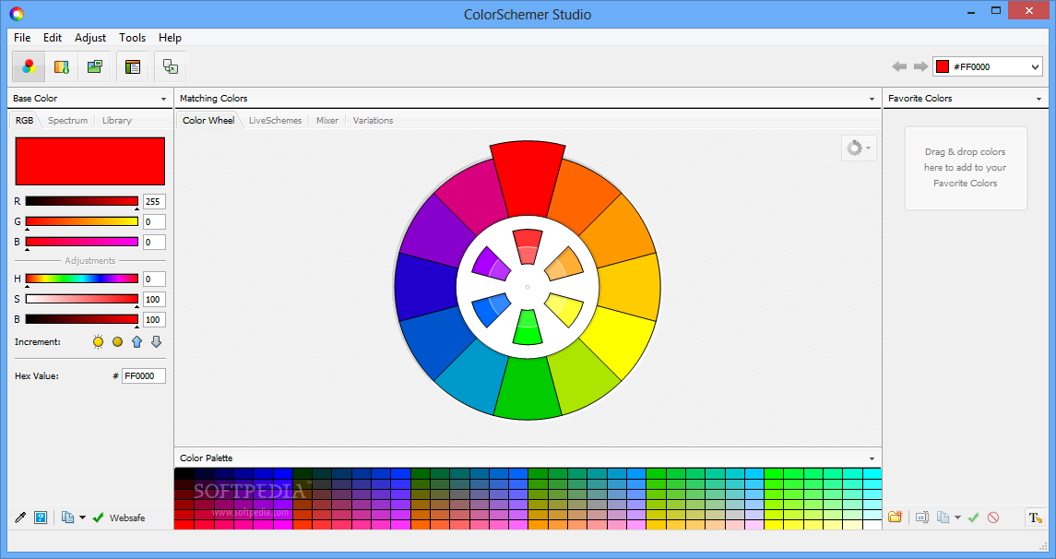1056x559 pixels.
Task: Copy base color using the pages icon
Action: coord(67,517)
